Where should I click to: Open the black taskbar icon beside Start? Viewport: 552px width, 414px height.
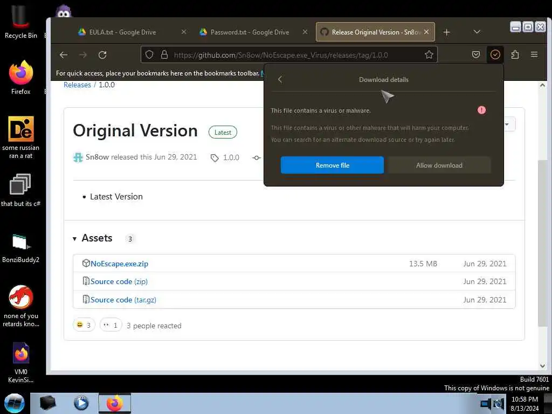click(48, 403)
